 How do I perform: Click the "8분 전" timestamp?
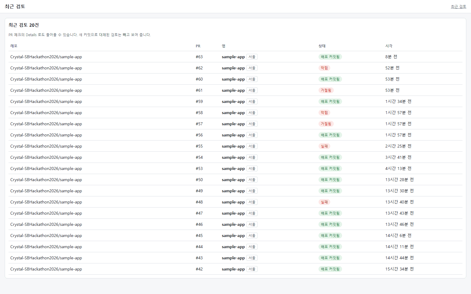(x=391, y=57)
